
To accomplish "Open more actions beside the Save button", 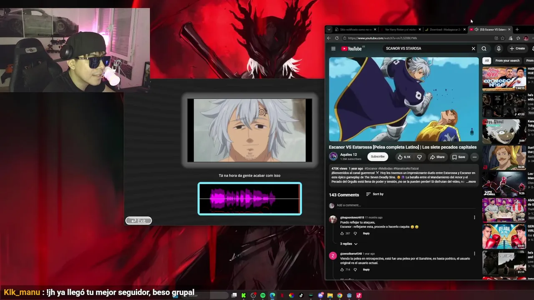I will point(474,157).
